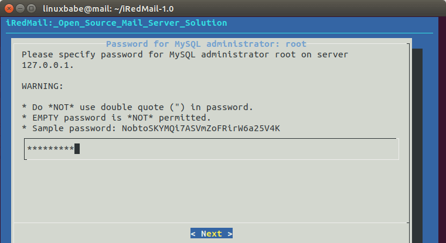Maximize the terminal window
The image size is (446, 243).
[x=33, y=9]
